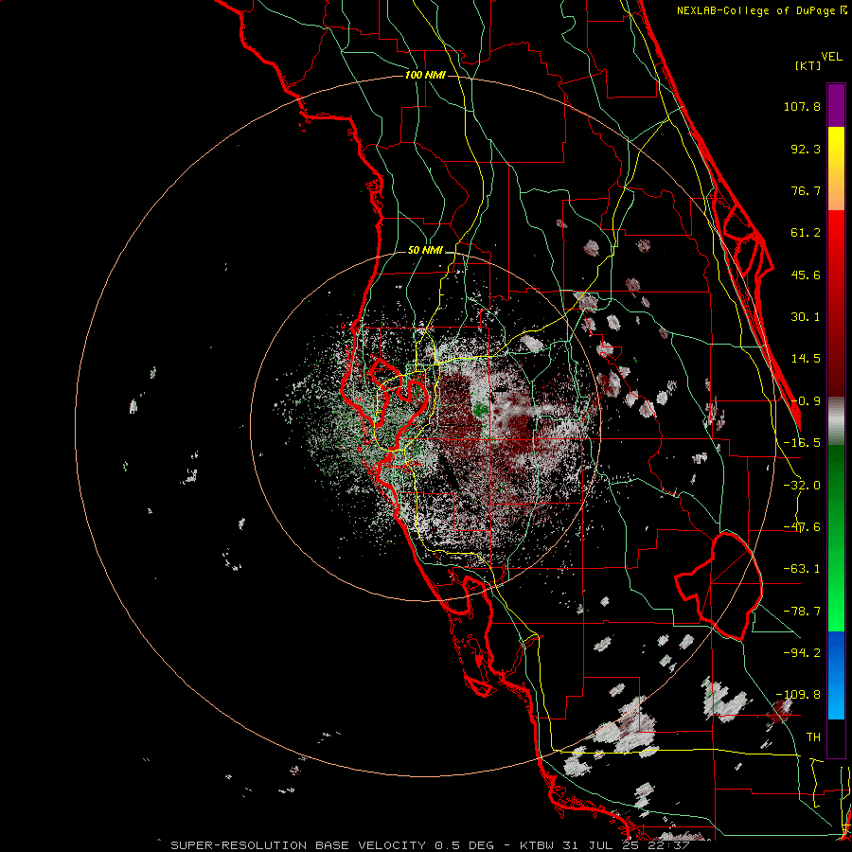Click the -78.7 velocity scale value
The height and width of the screenshot is (852, 852).
pyautogui.click(x=802, y=612)
